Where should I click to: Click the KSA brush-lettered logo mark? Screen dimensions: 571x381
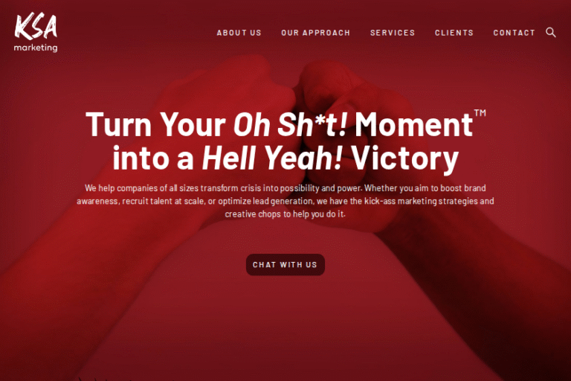36,26
